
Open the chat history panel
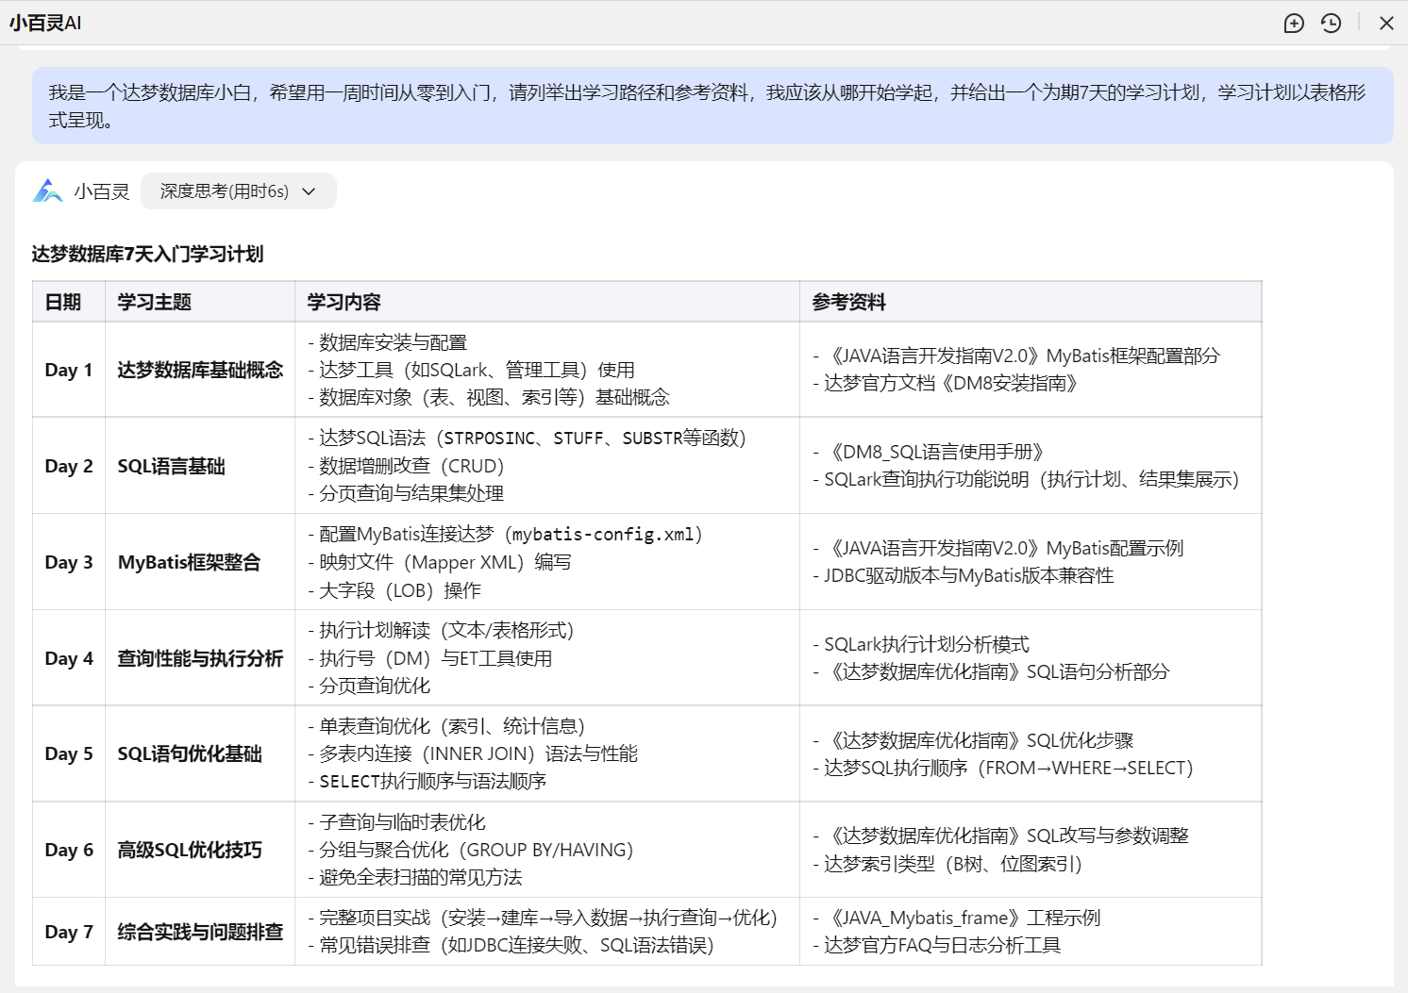(x=1331, y=23)
